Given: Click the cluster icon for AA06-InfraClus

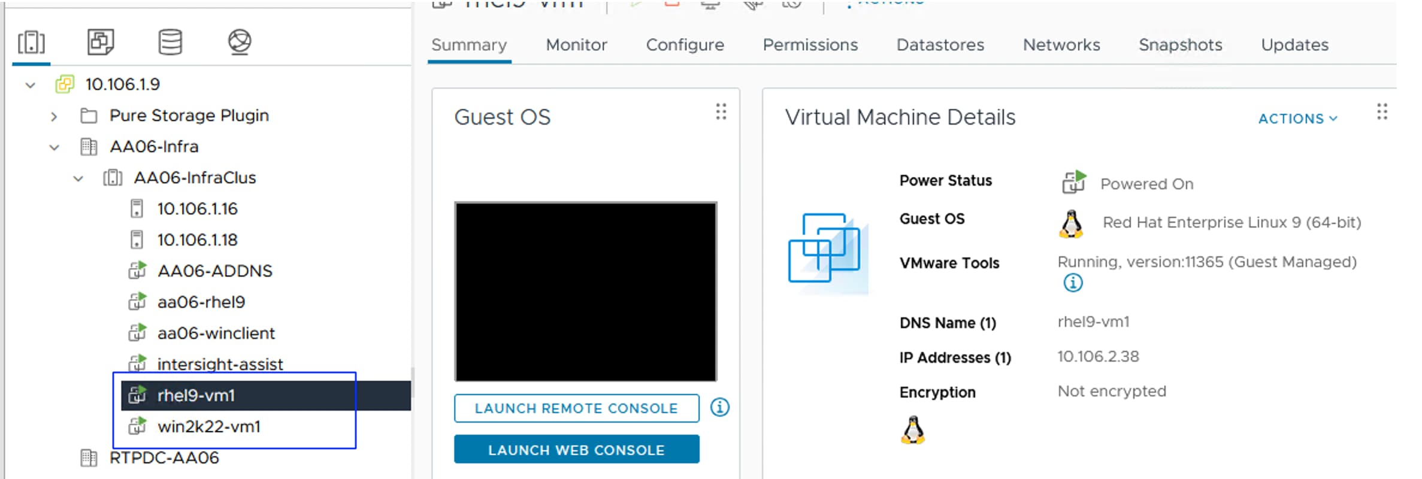Looking at the screenshot, I should pyautogui.click(x=113, y=177).
